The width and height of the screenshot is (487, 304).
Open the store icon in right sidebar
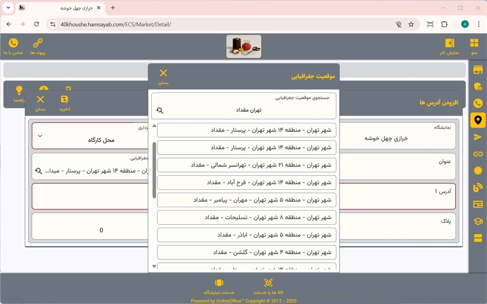[477, 70]
